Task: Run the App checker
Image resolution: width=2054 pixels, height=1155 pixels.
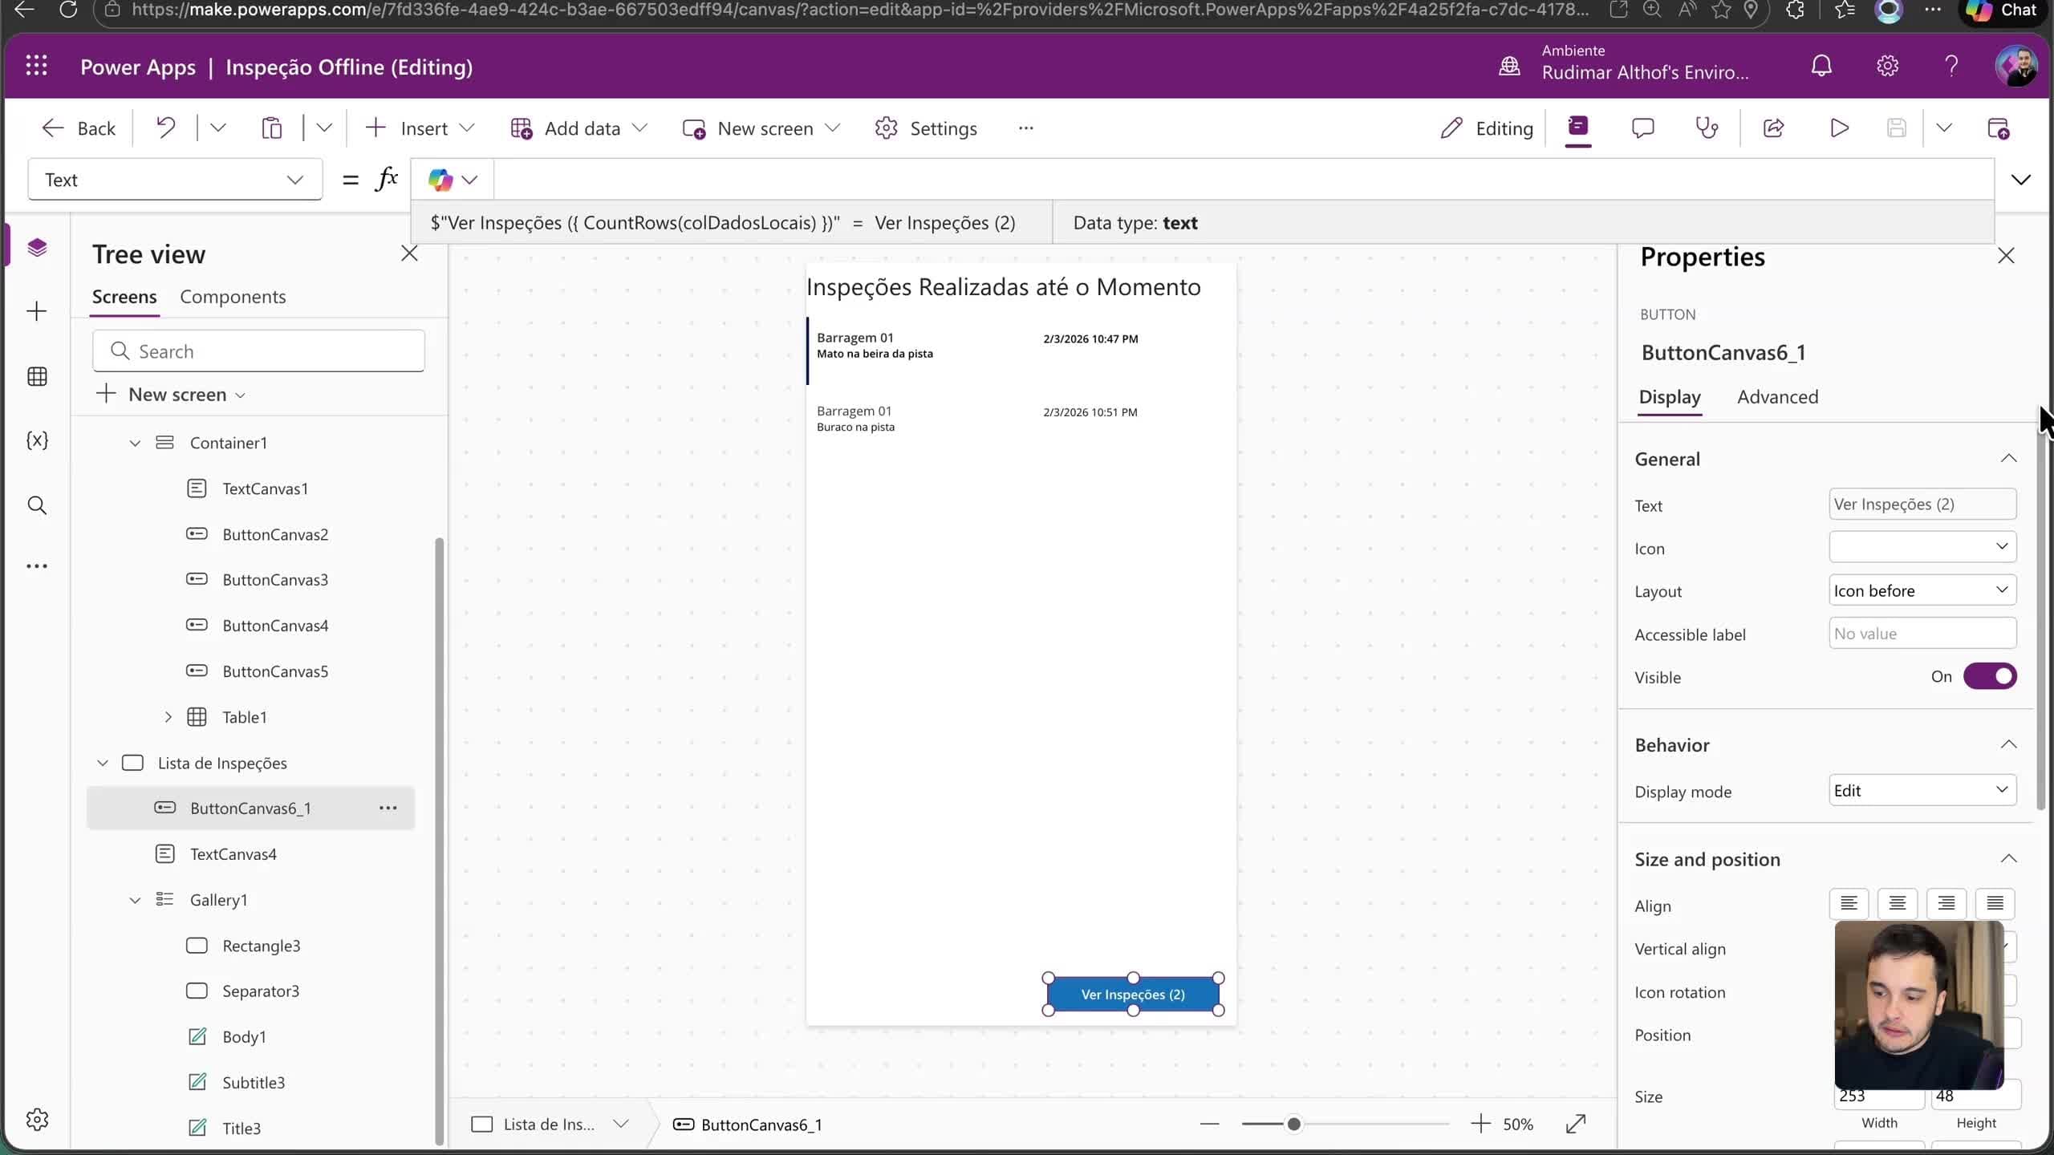Action: pyautogui.click(x=1706, y=128)
